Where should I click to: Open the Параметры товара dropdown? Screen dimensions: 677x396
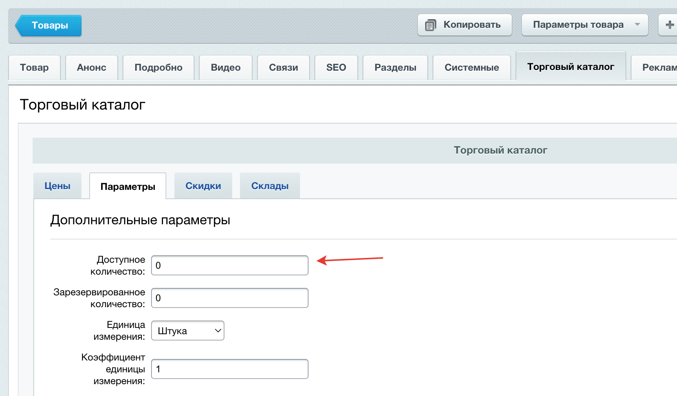(x=585, y=25)
